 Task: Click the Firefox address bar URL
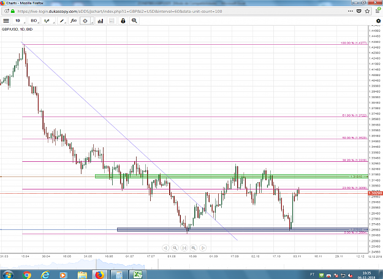tap(119, 11)
